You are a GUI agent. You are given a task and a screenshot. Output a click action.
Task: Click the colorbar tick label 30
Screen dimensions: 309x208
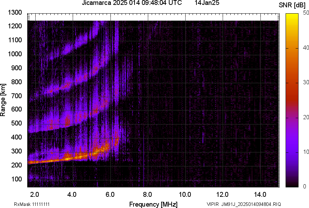coord(306,83)
